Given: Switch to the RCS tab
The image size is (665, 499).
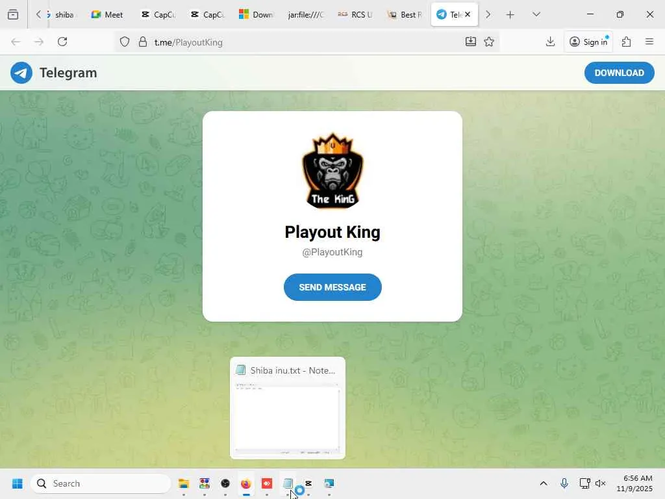Looking at the screenshot, I should pyautogui.click(x=355, y=14).
